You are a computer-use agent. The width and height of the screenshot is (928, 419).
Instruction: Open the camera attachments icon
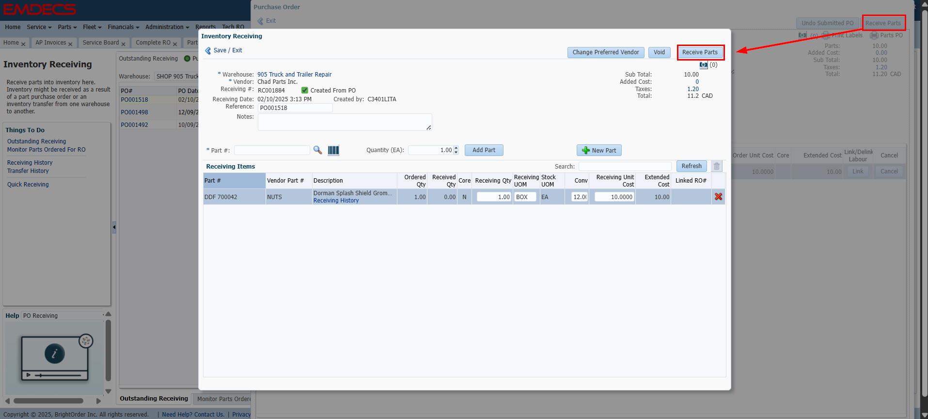tap(704, 65)
